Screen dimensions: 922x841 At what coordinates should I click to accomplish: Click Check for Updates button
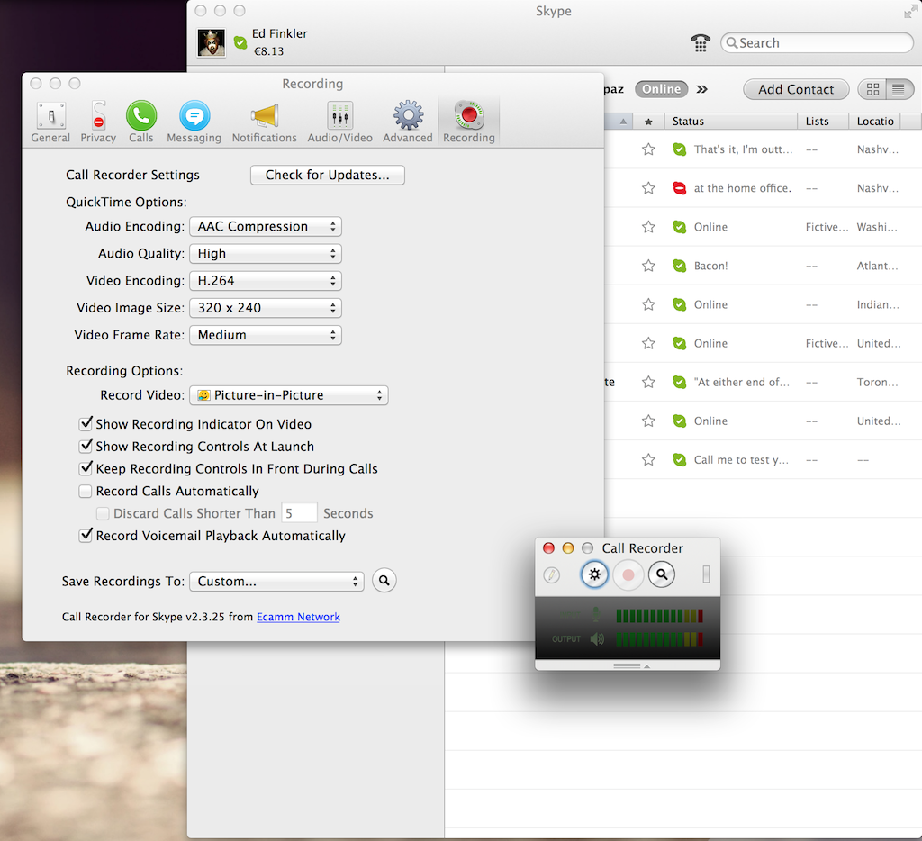click(x=328, y=175)
